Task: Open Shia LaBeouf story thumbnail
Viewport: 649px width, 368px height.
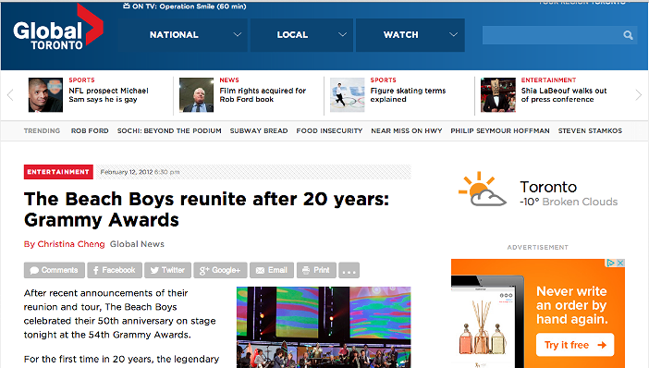Action: [x=498, y=95]
